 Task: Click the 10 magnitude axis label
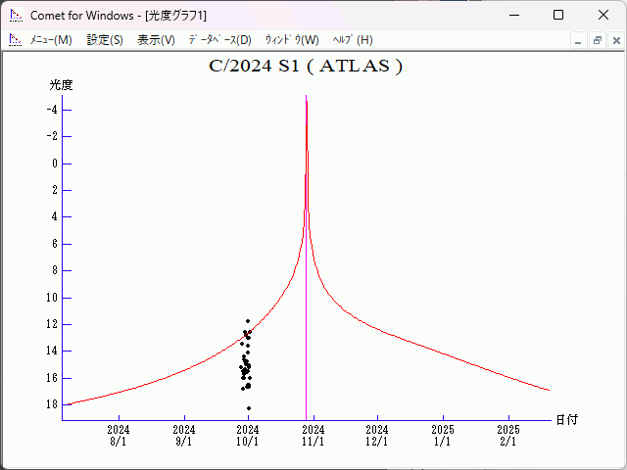pos(52,298)
